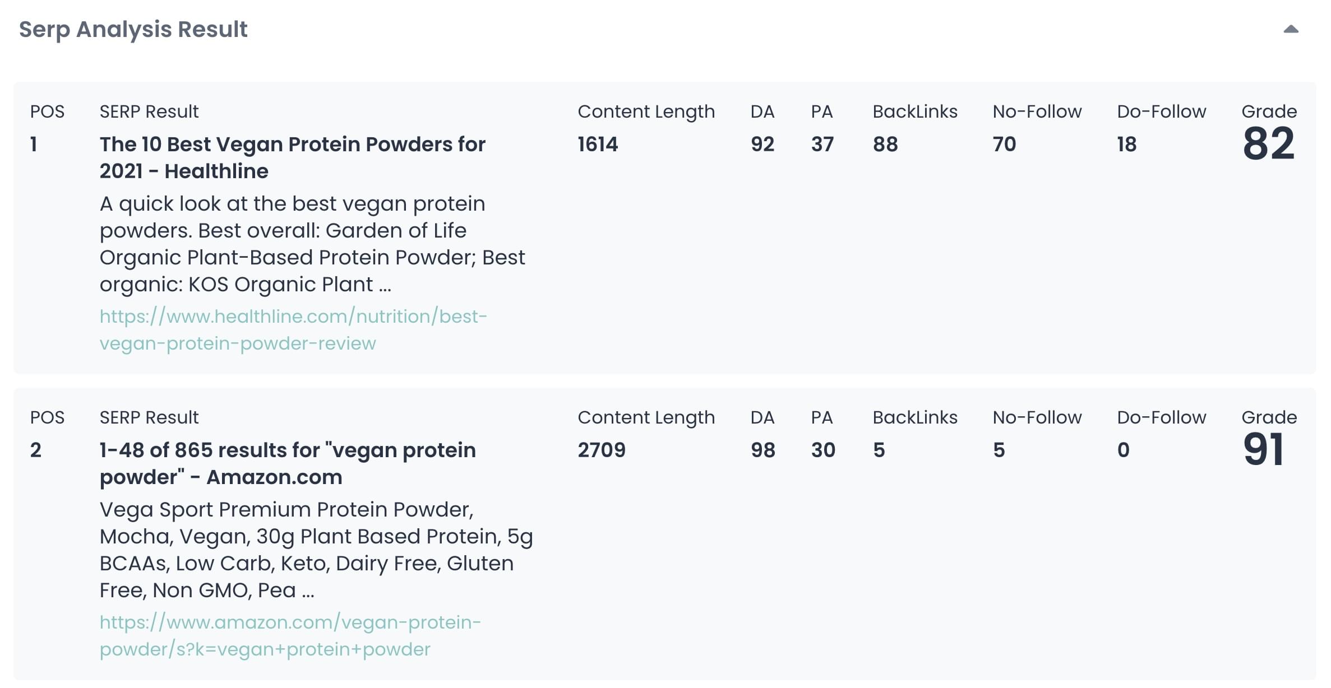Collapse the Serp Analysis Result panel
This screenshot has height=688, width=1331.
point(1291,29)
